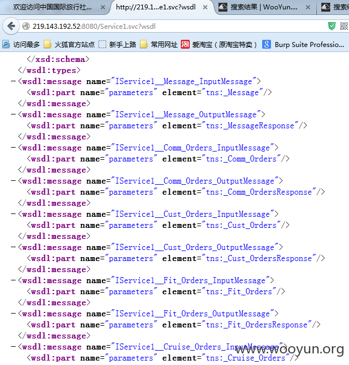Close the Service1.svc?wsdl tab
349x365 pixels.
pyautogui.click(x=205, y=7)
